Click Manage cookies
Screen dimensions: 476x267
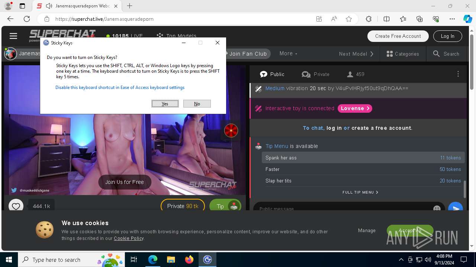(367, 230)
